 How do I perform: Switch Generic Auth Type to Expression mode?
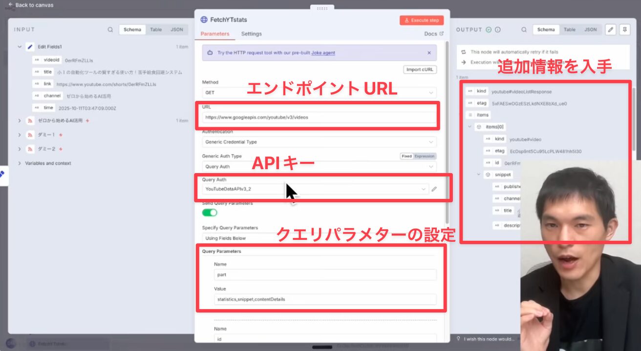[x=424, y=156]
